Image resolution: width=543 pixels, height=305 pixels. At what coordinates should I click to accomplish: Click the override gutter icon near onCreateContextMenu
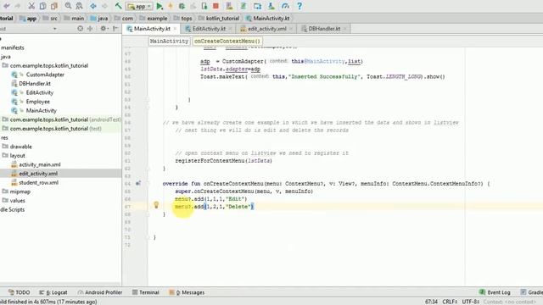[138, 184]
